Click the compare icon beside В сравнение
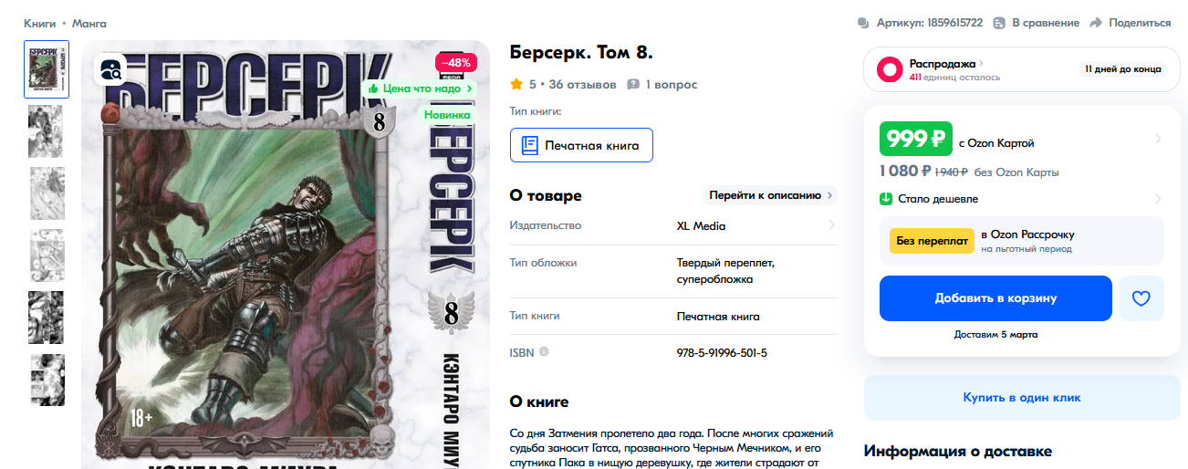This screenshot has width=1188, height=469. [999, 23]
